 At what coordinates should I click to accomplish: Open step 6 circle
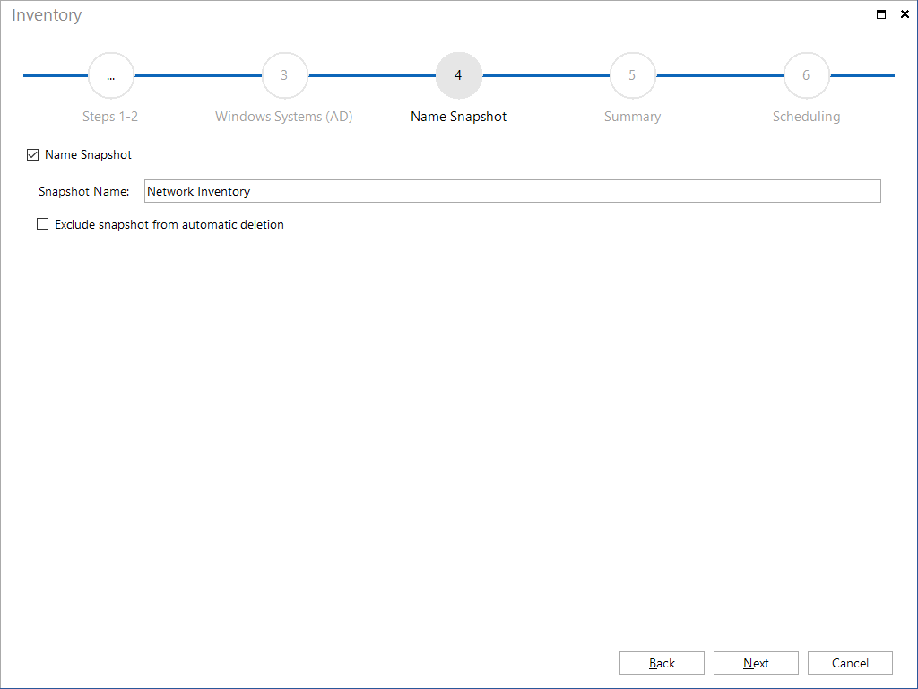(x=806, y=75)
